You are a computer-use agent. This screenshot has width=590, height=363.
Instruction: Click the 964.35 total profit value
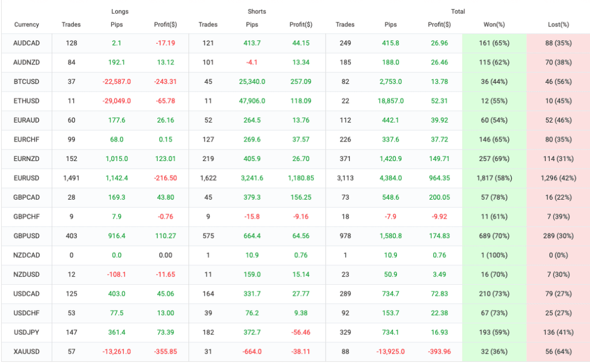click(440, 178)
